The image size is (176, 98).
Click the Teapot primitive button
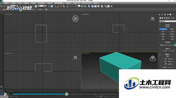click(163, 39)
